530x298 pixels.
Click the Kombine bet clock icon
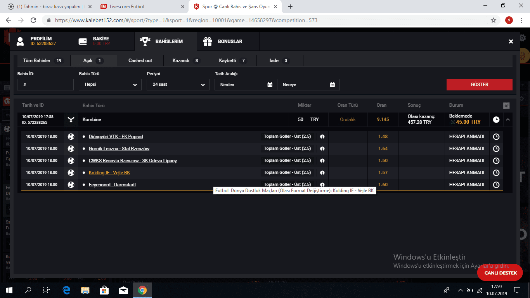496,120
